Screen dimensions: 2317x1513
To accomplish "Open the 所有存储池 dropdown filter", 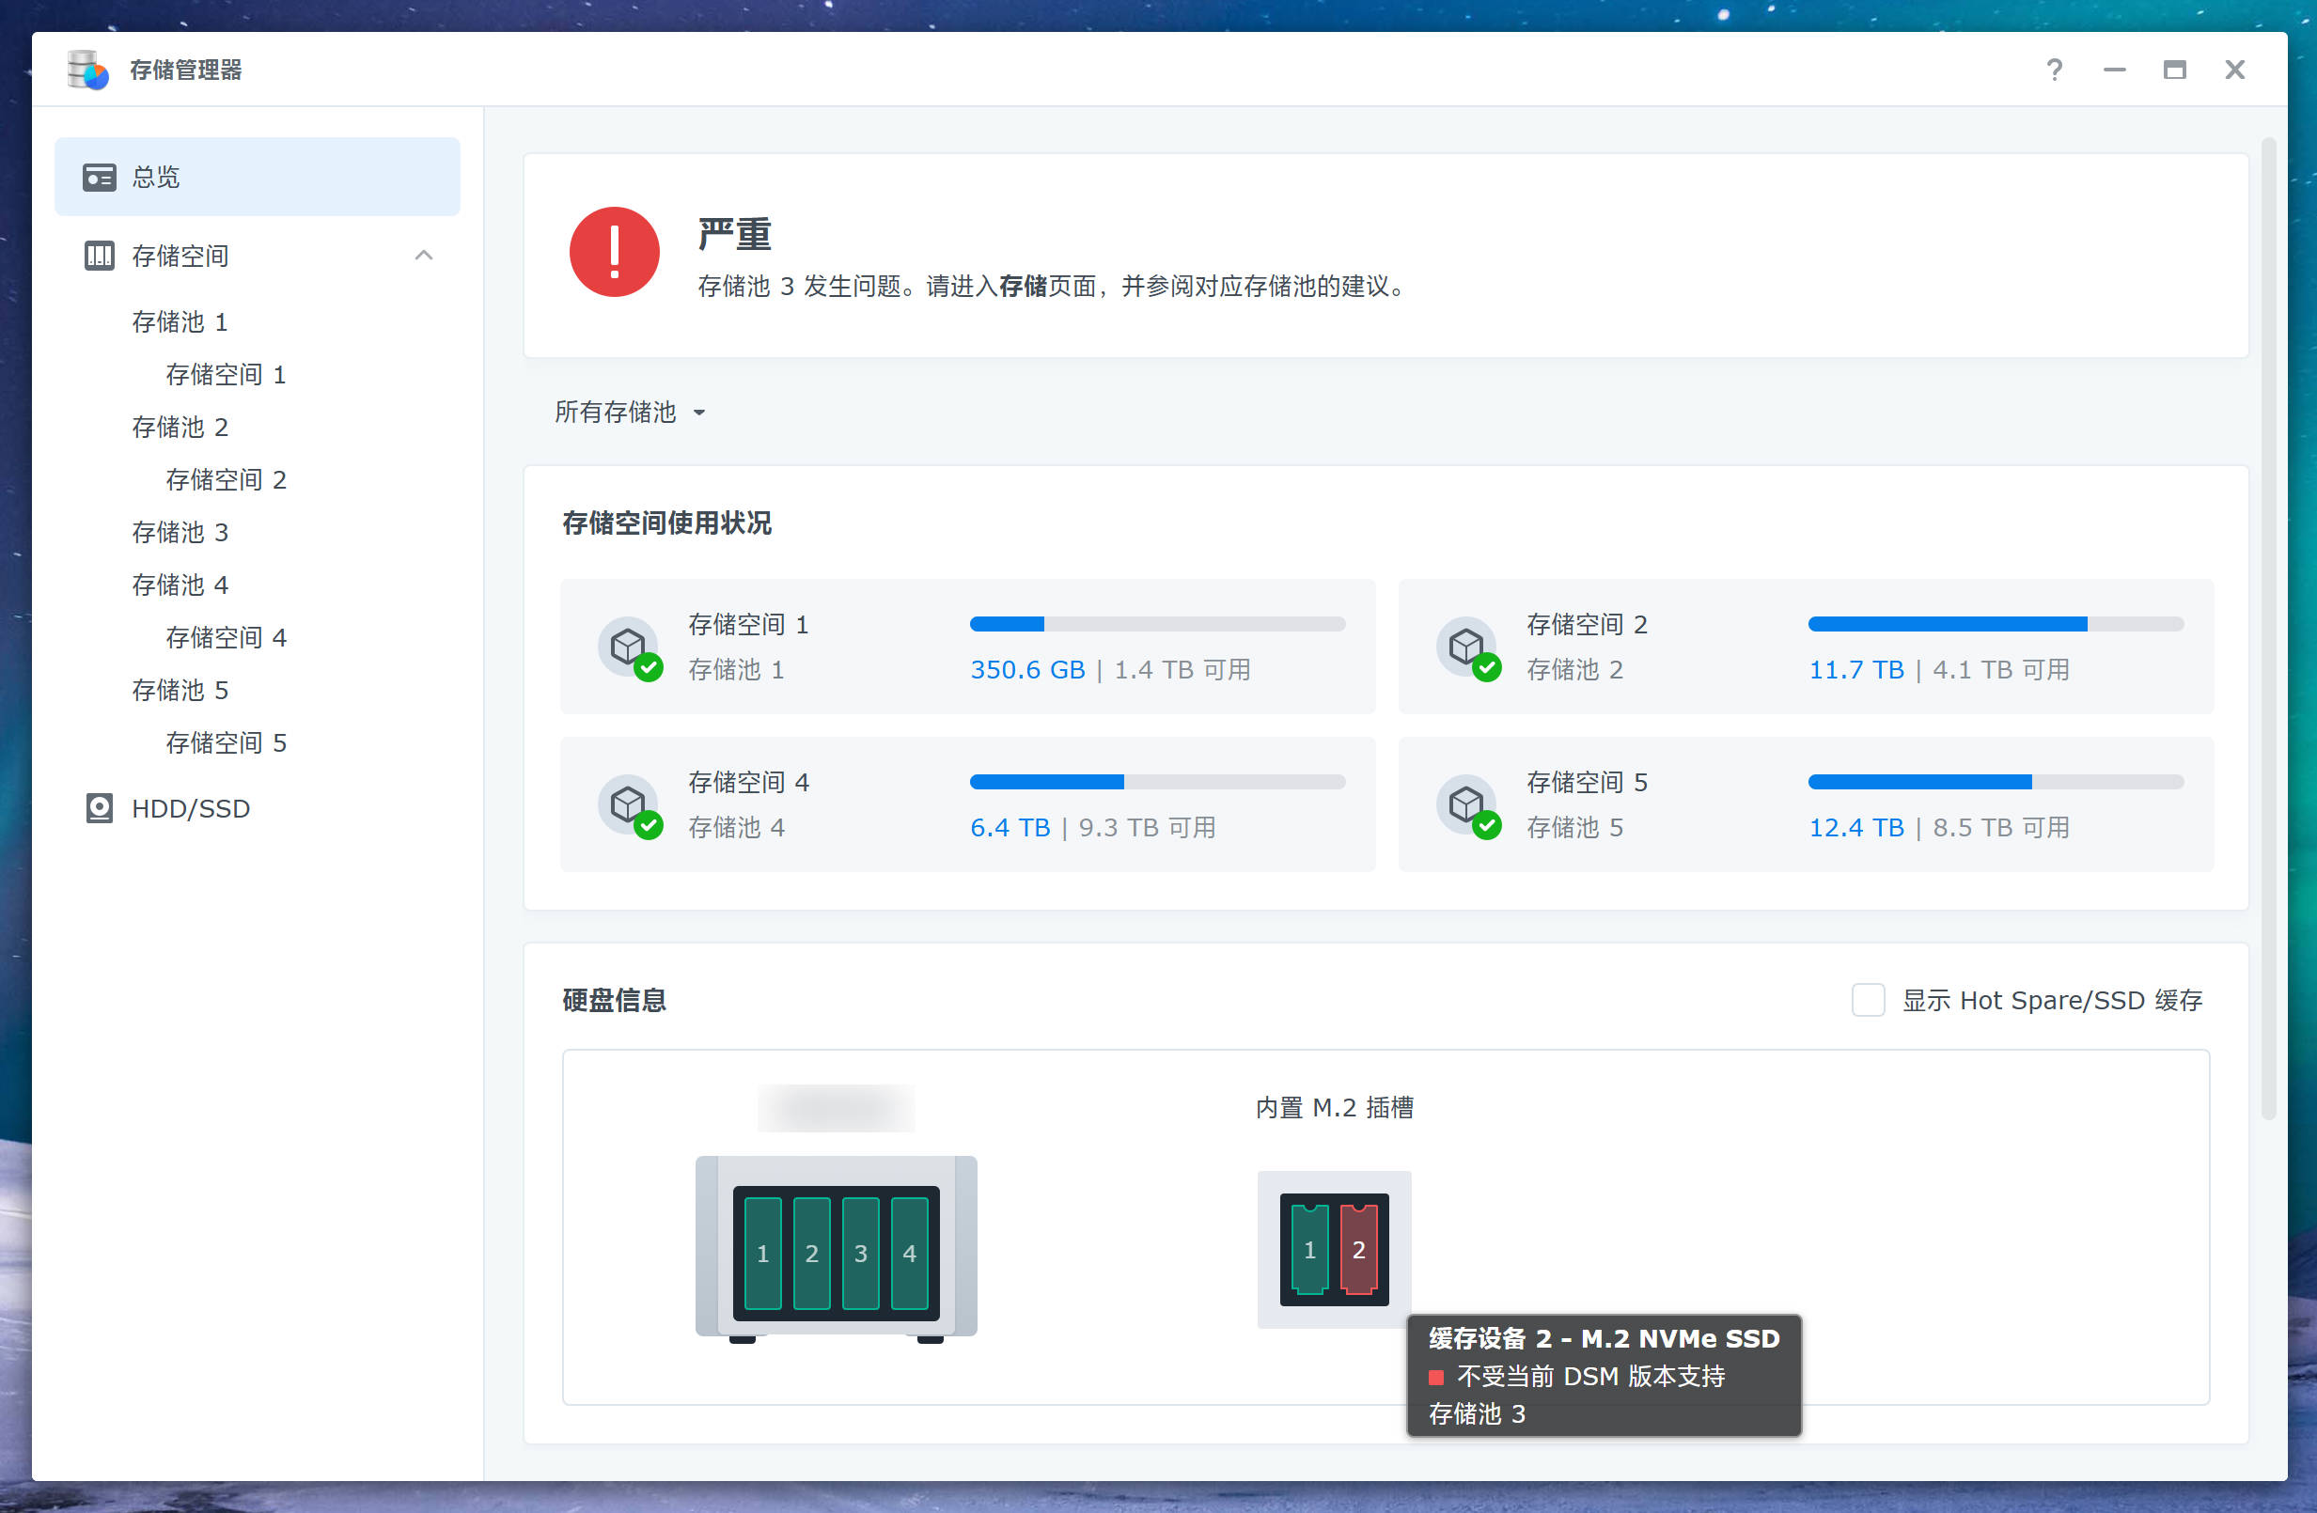I will 630,412.
